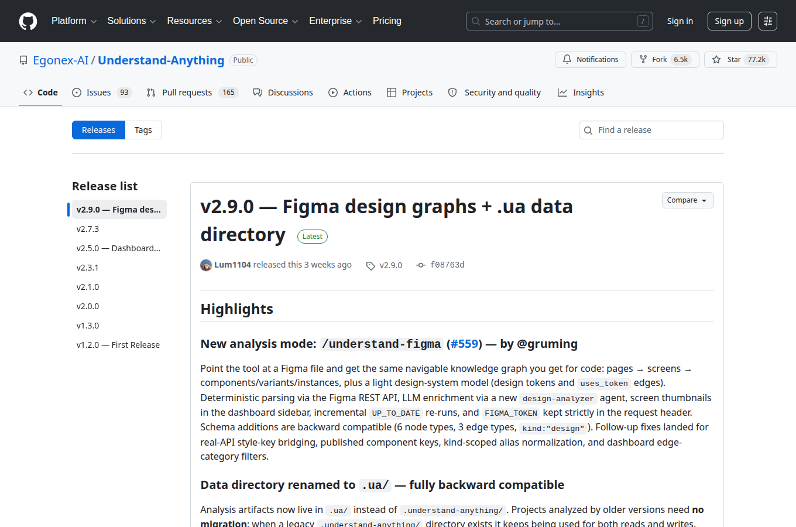Viewport: 796px width, 527px height.
Task: Click the commit icon beside f08763d
Action: tap(421, 265)
